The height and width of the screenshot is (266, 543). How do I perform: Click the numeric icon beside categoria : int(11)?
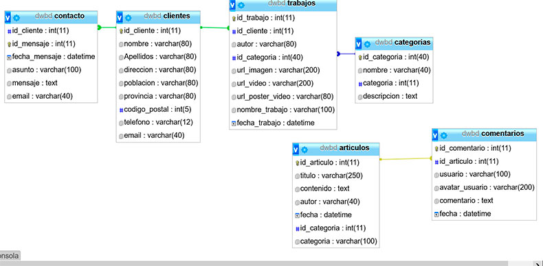(x=360, y=83)
